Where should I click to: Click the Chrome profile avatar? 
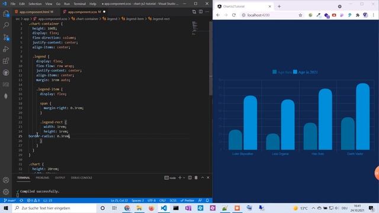click(365, 15)
